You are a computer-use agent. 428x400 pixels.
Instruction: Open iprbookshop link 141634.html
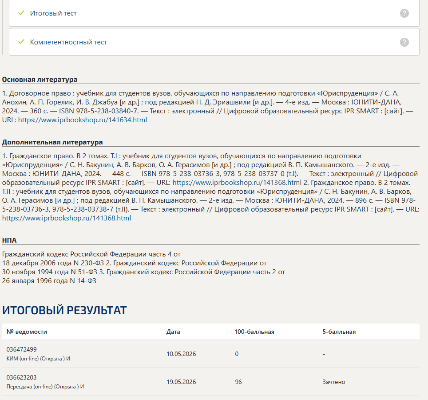click(83, 120)
